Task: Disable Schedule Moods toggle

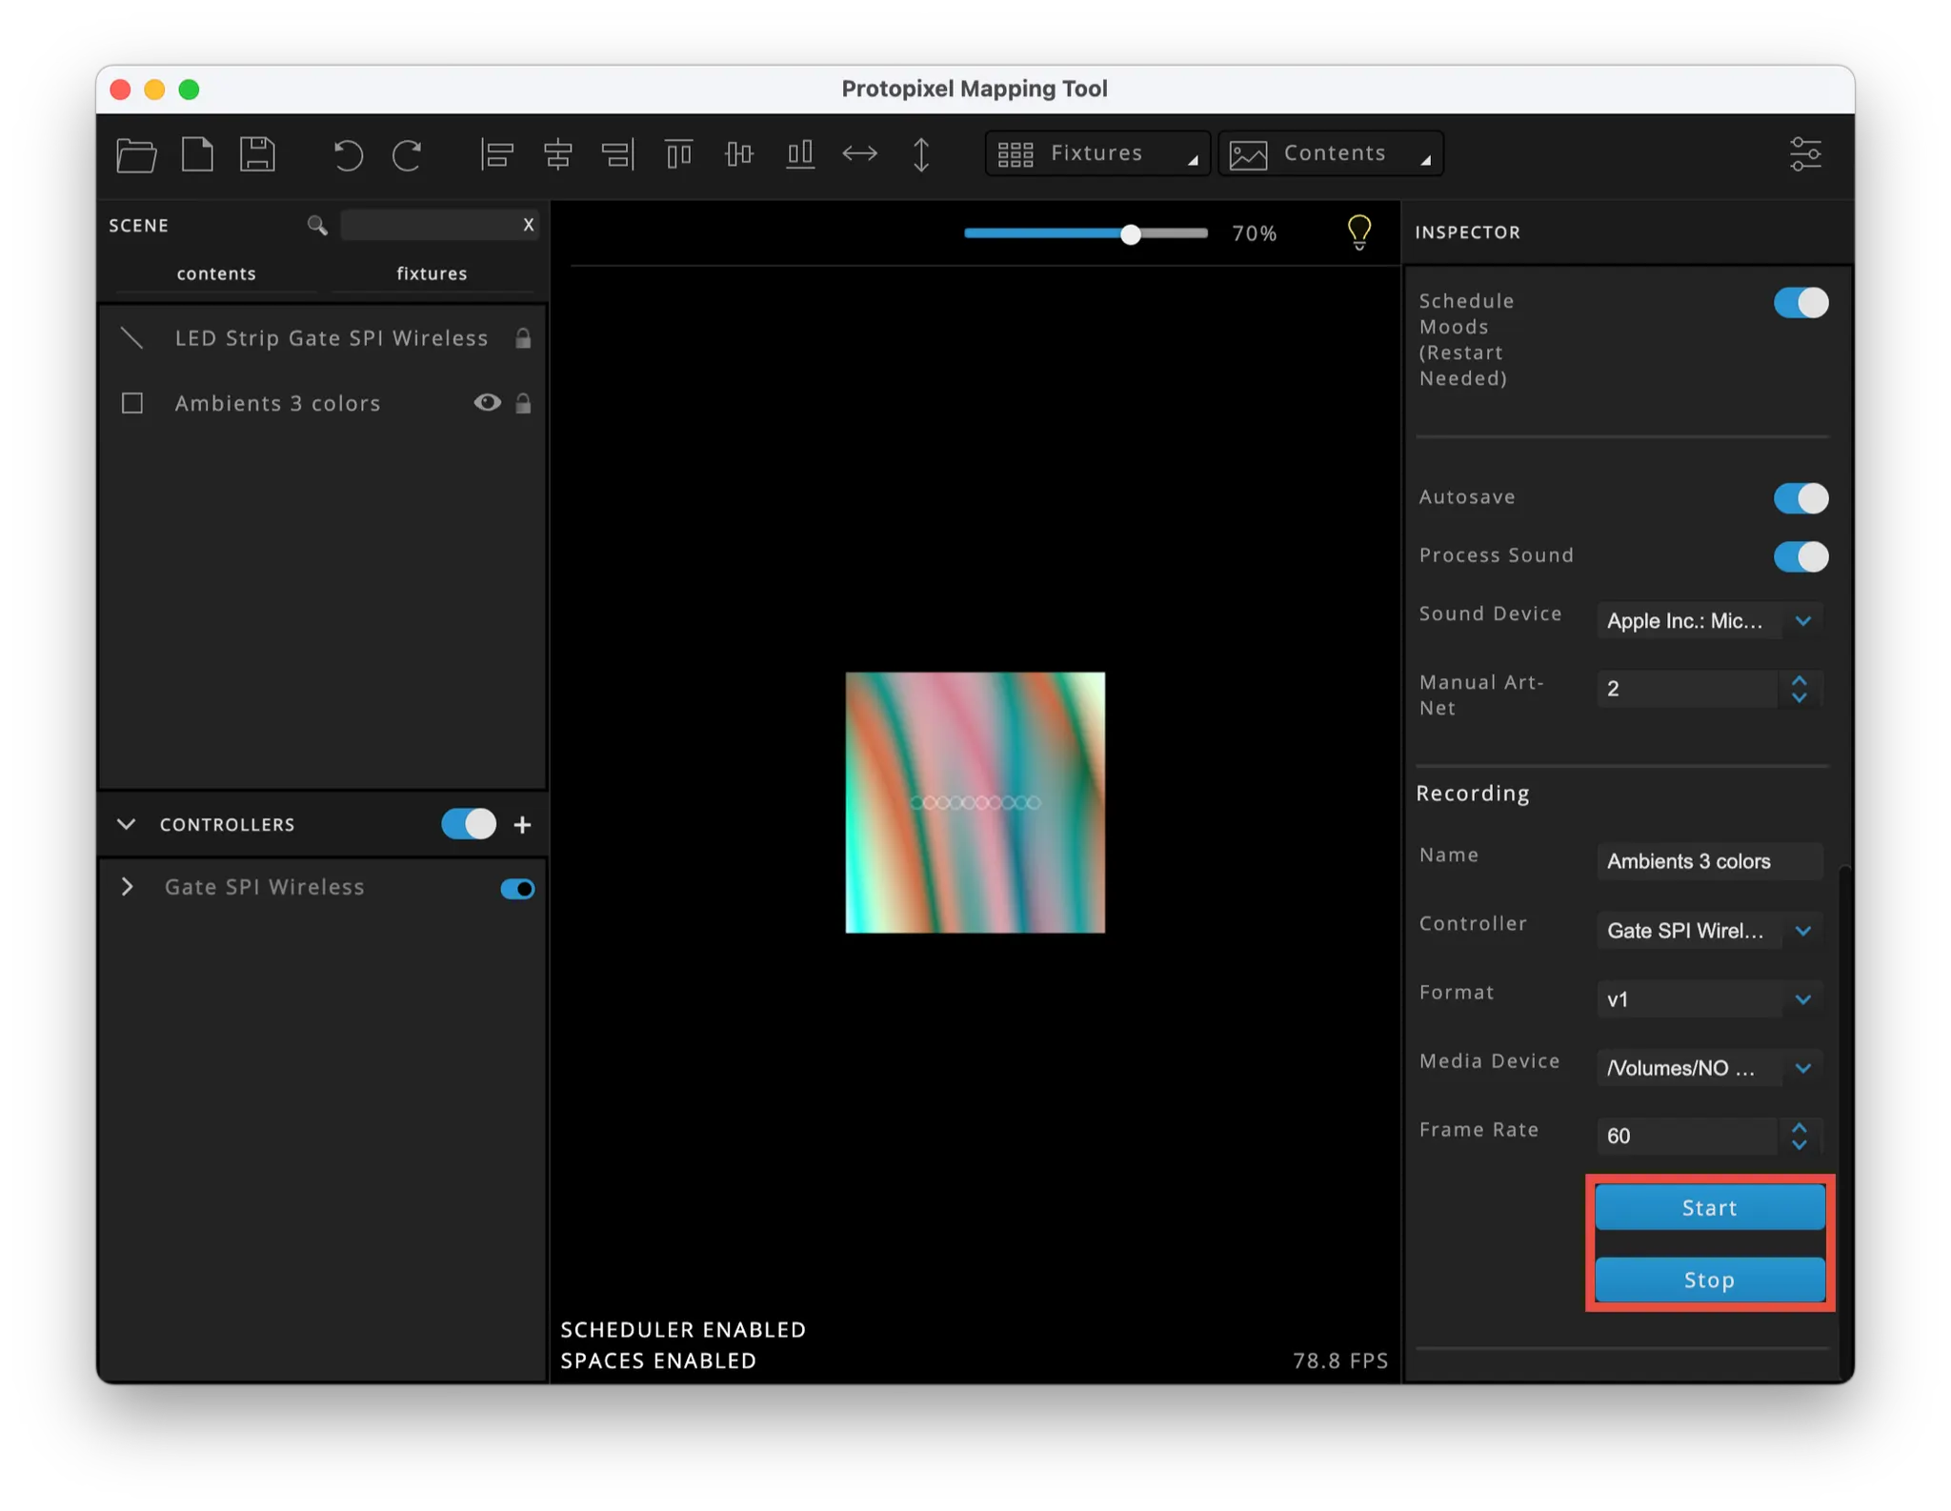Action: point(1800,303)
